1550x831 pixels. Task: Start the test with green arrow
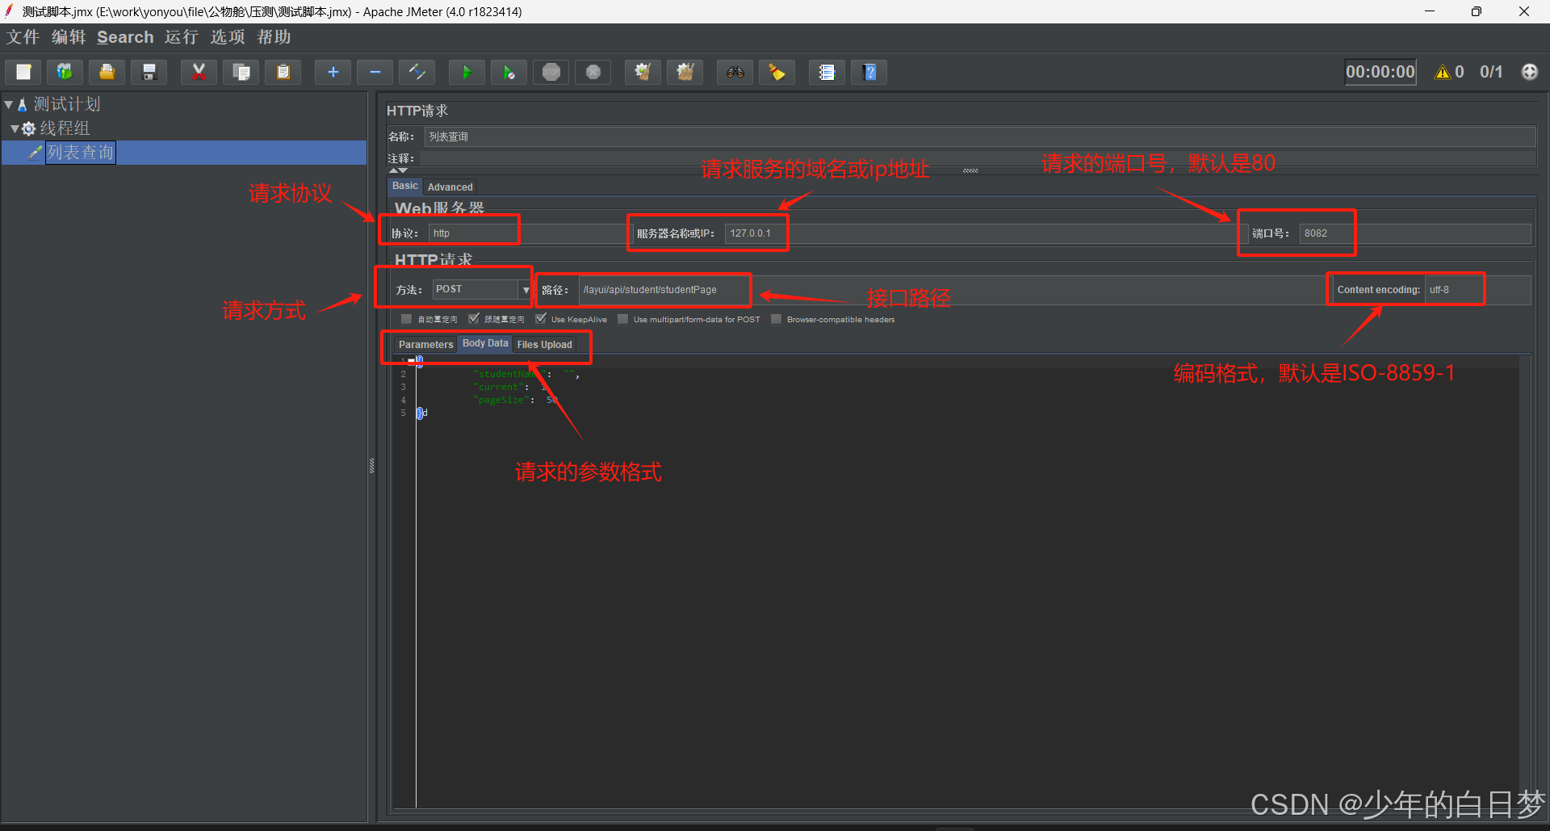(x=467, y=72)
